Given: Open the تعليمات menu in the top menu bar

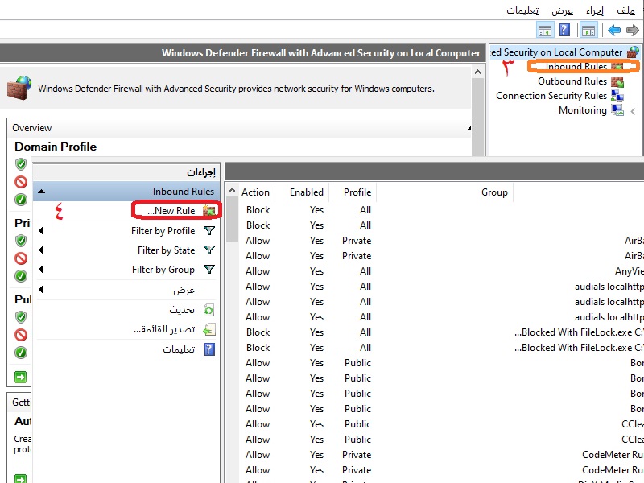Looking at the screenshot, I should coord(522,10).
